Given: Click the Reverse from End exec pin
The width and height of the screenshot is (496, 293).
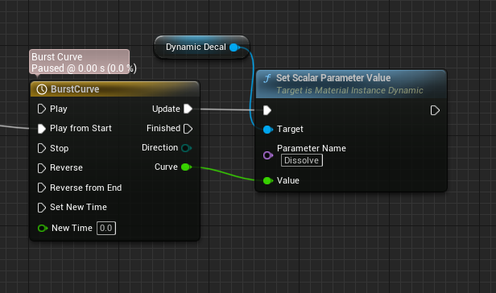Looking at the screenshot, I should [41, 188].
